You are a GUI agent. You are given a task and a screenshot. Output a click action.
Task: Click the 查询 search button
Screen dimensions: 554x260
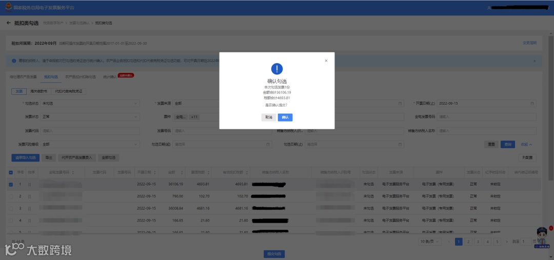pos(508,145)
